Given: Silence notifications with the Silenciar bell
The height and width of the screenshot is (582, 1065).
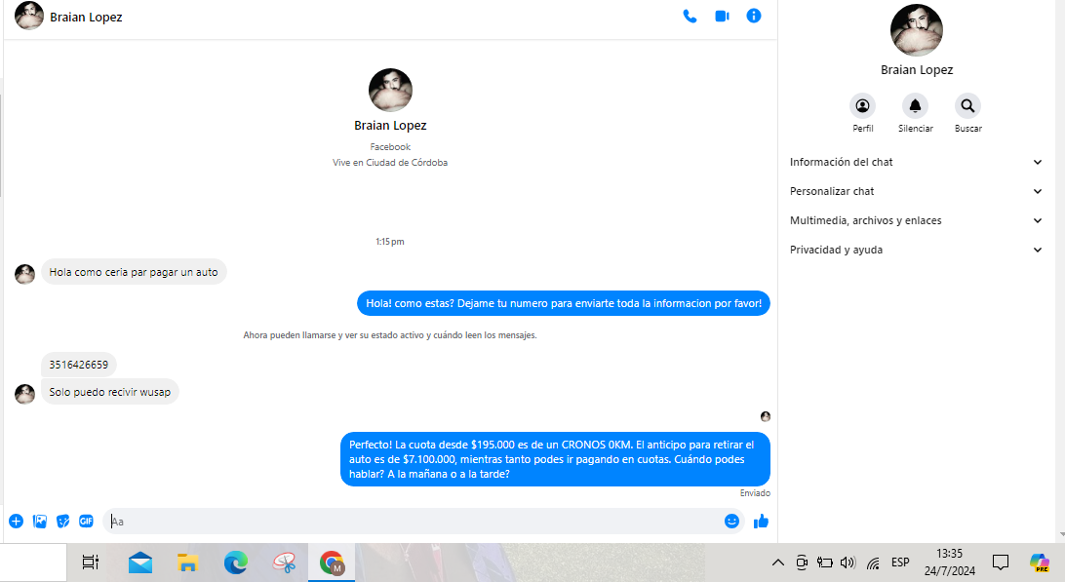Looking at the screenshot, I should point(915,106).
